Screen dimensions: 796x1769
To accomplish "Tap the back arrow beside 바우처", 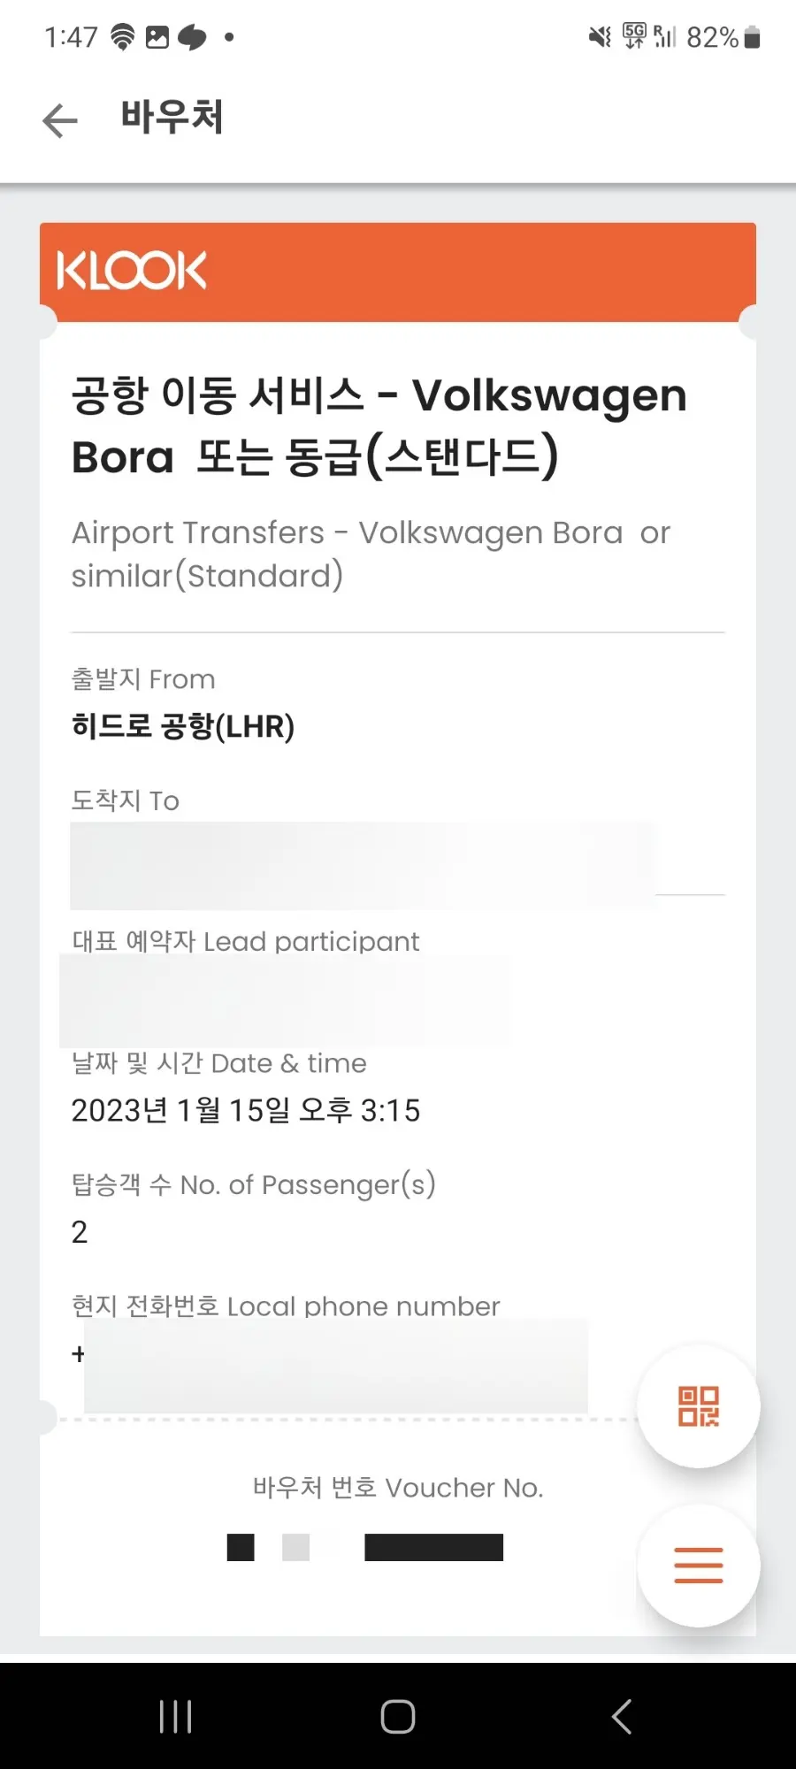I will pyautogui.click(x=60, y=120).
